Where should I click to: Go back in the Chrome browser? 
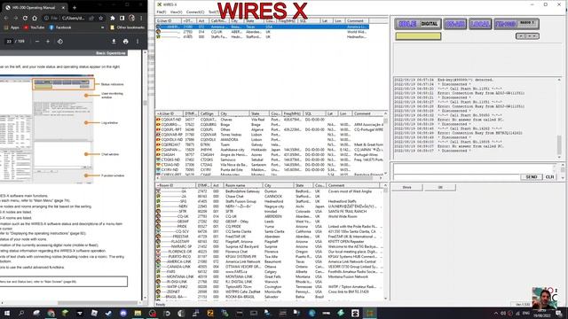(x=6, y=18)
